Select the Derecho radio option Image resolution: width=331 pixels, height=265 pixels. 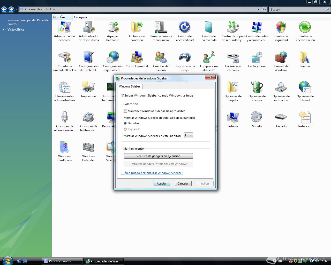[x=125, y=123]
